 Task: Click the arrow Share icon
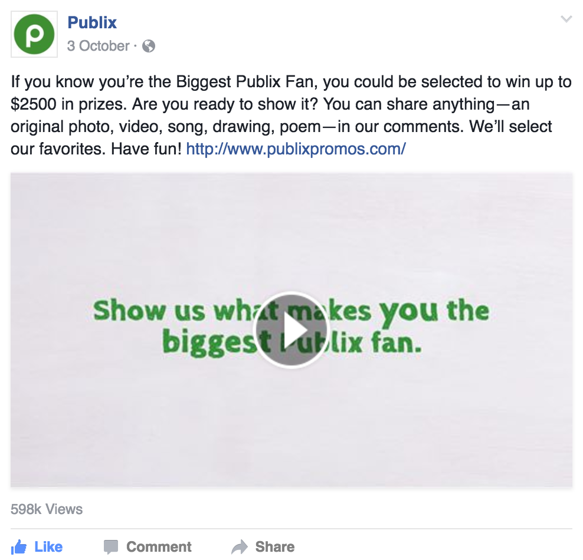coord(240,547)
